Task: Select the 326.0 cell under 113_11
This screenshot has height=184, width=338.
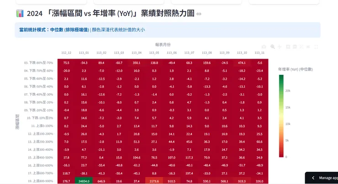Action: click(x=259, y=181)
